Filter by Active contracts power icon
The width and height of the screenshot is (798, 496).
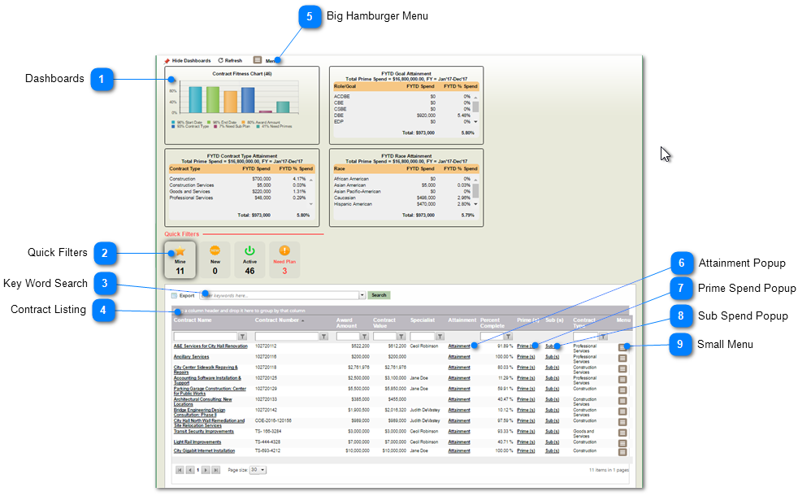click(249, 251)
